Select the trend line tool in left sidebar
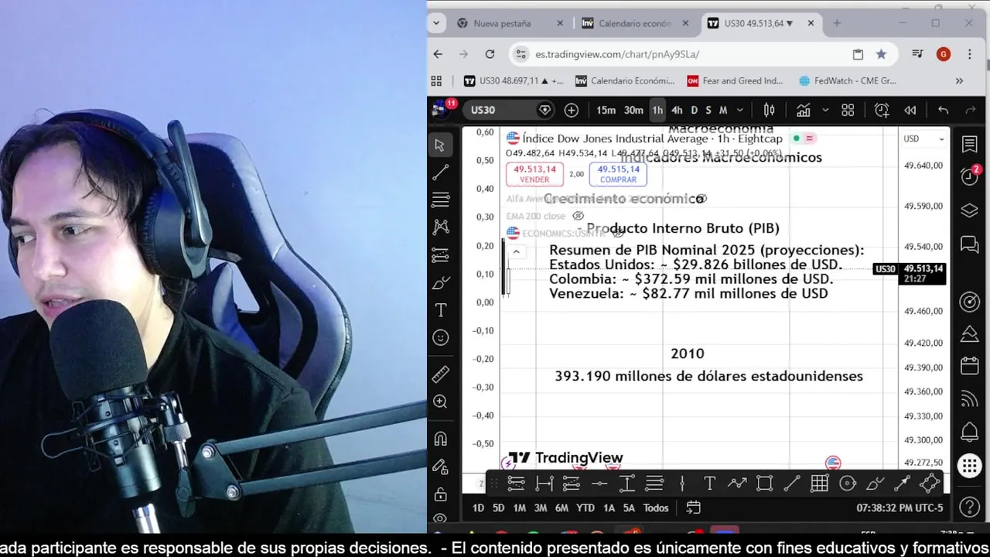990x557 pixels. click(x=440, y=173)
